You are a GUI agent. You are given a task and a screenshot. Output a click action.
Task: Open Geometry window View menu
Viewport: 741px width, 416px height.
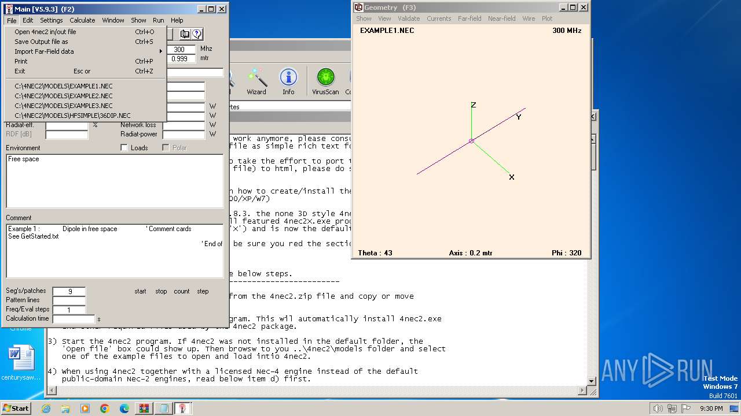pos(384,18)
